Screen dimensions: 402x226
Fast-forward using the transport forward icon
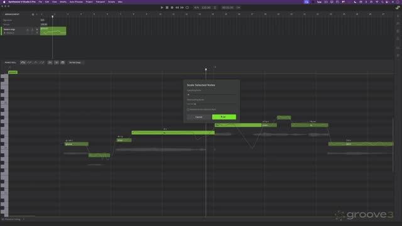click(182, 8)
